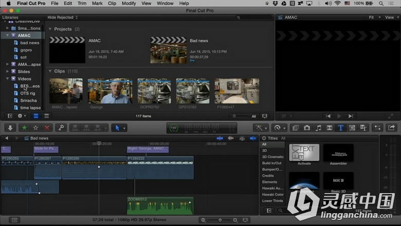Zoom out the timeline magnifier minus
The width and height of the screenshot is (401, 226).
point(203,220)
